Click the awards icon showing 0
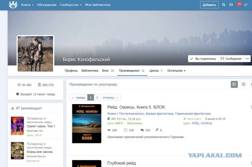 [157, 130]
